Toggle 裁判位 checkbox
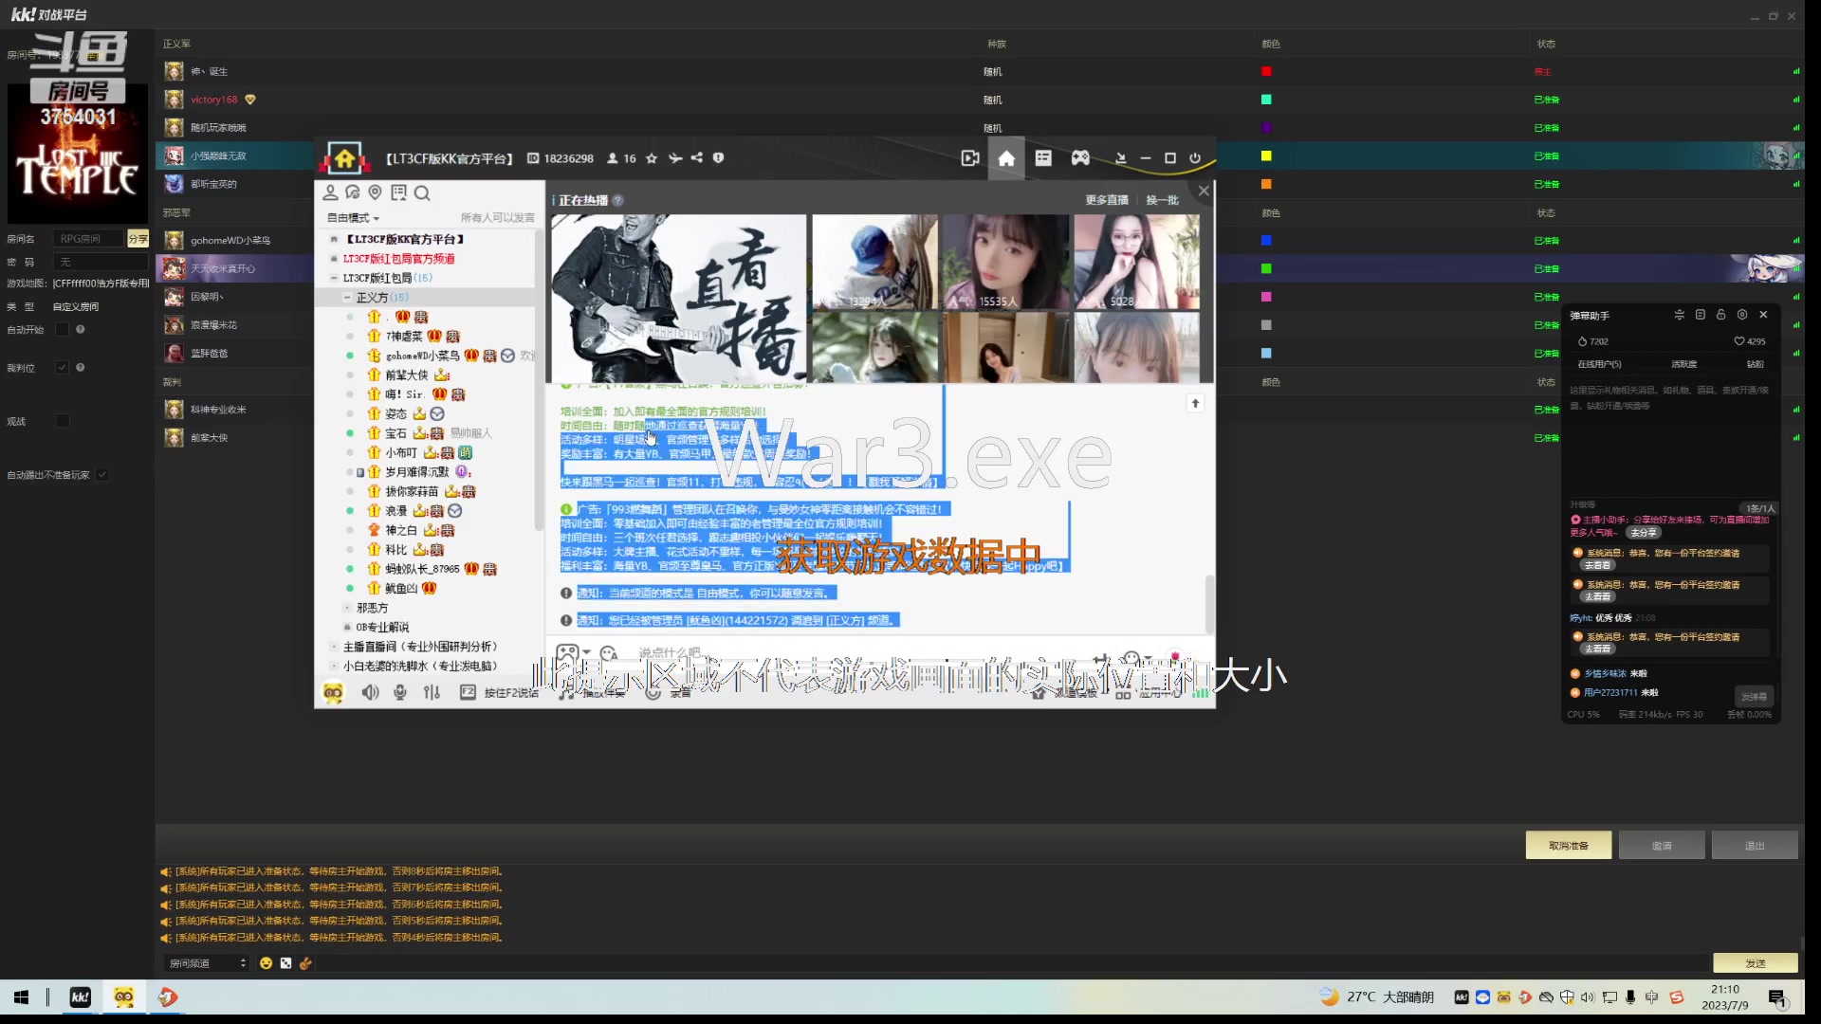 63,368
